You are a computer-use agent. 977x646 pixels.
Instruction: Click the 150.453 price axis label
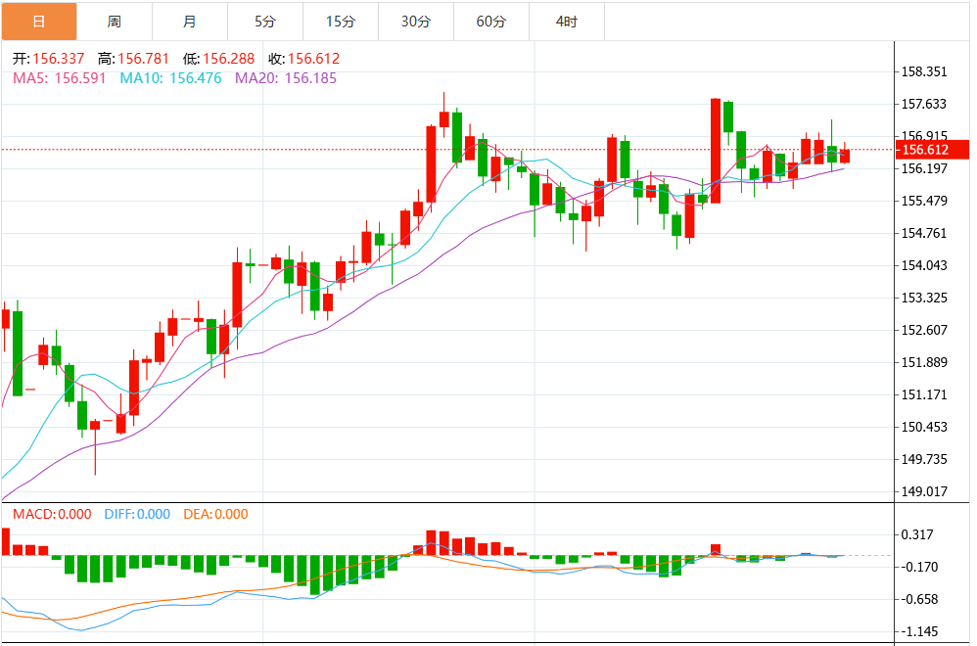(925, 428)
